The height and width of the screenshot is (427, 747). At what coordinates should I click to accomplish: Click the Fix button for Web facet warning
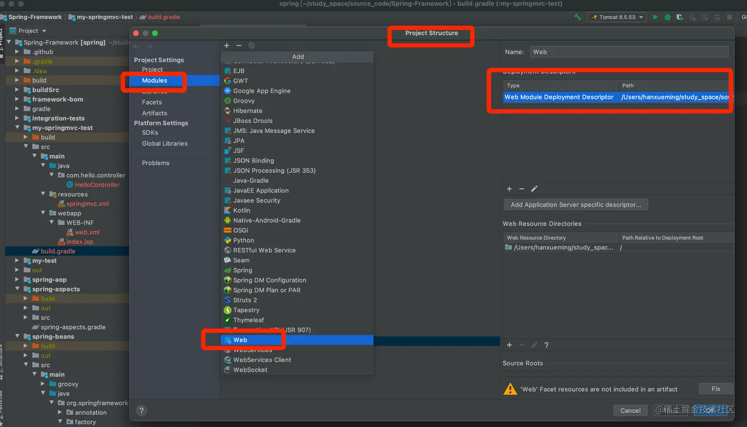716,389
